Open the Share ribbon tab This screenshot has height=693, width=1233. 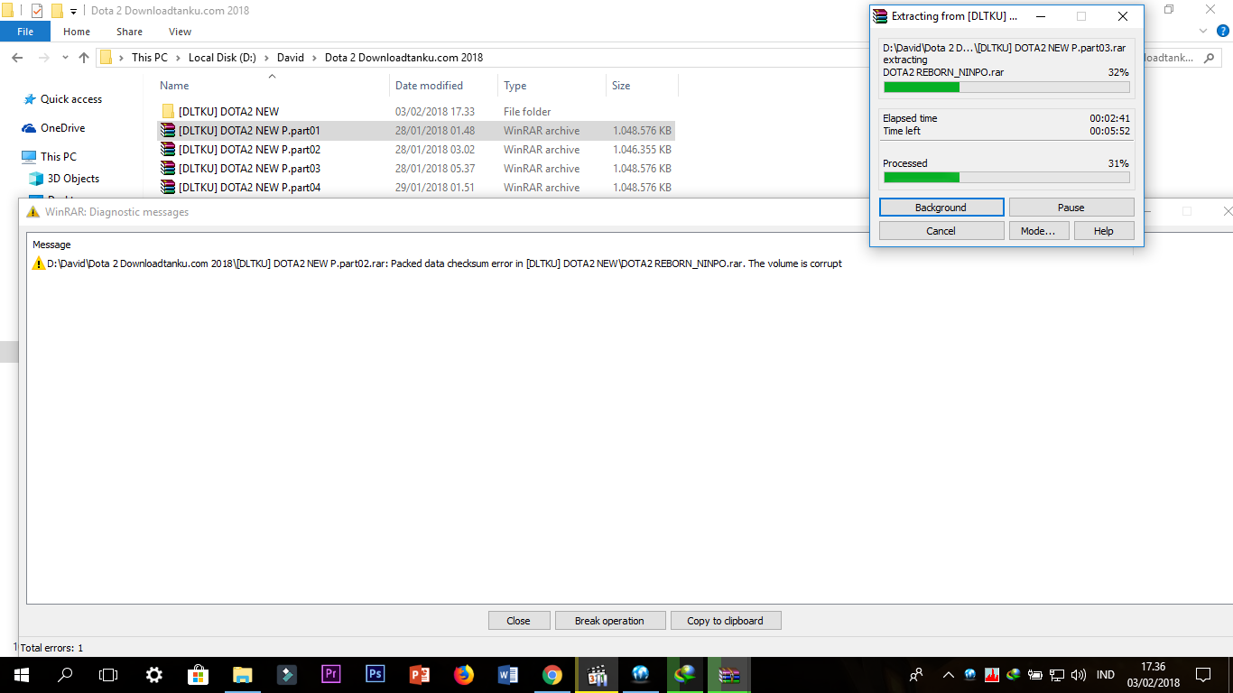129,32
